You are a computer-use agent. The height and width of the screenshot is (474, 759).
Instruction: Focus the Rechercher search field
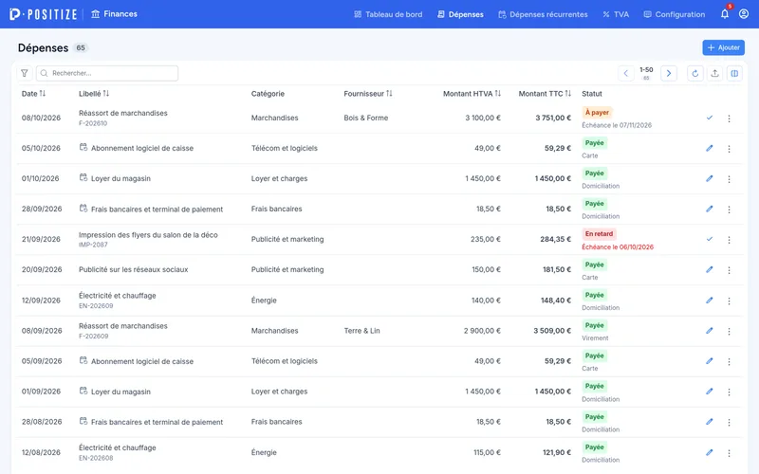pyautogui.click(x=107, y=73)
